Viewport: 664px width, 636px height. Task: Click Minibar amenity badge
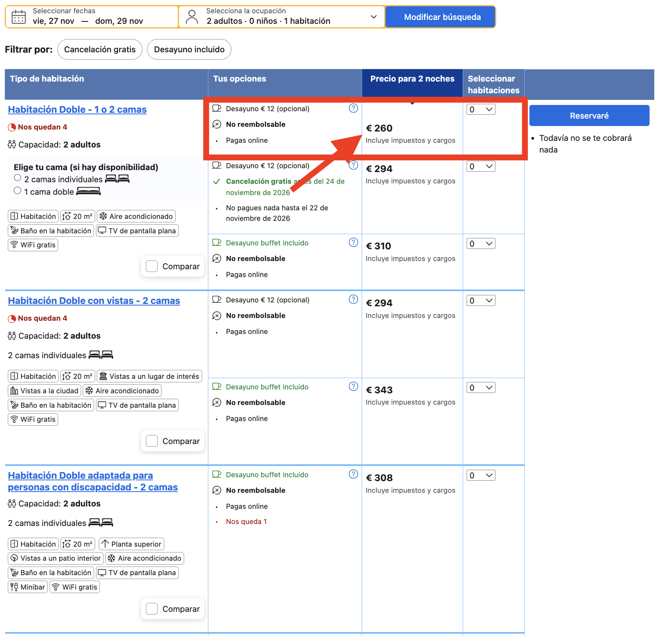click(28, 587)
